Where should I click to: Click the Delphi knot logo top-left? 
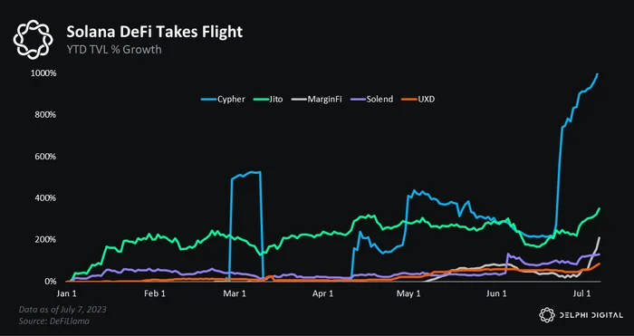34,40
